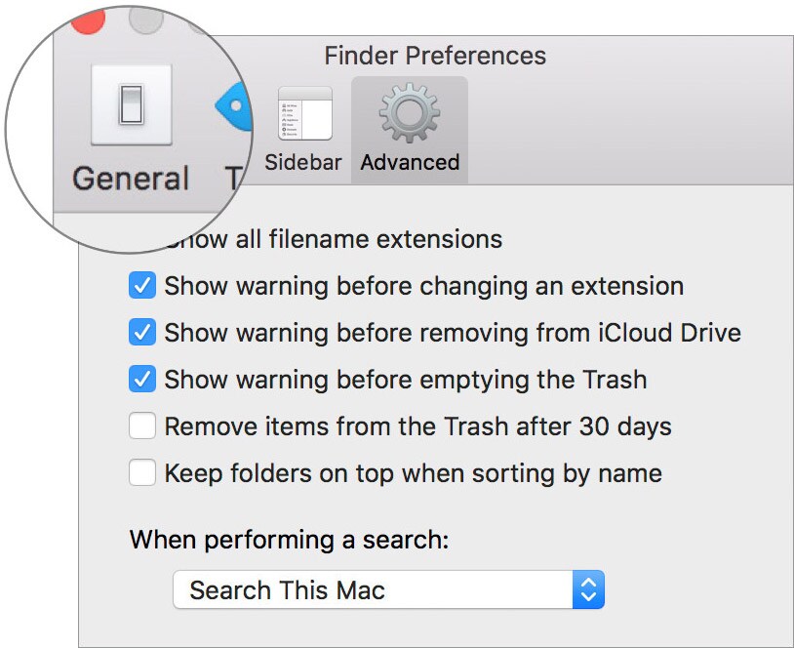Image resolution: width=794 pixels, height=648 pixels.
Task: Select the General tab label
Action: point(131,179)
